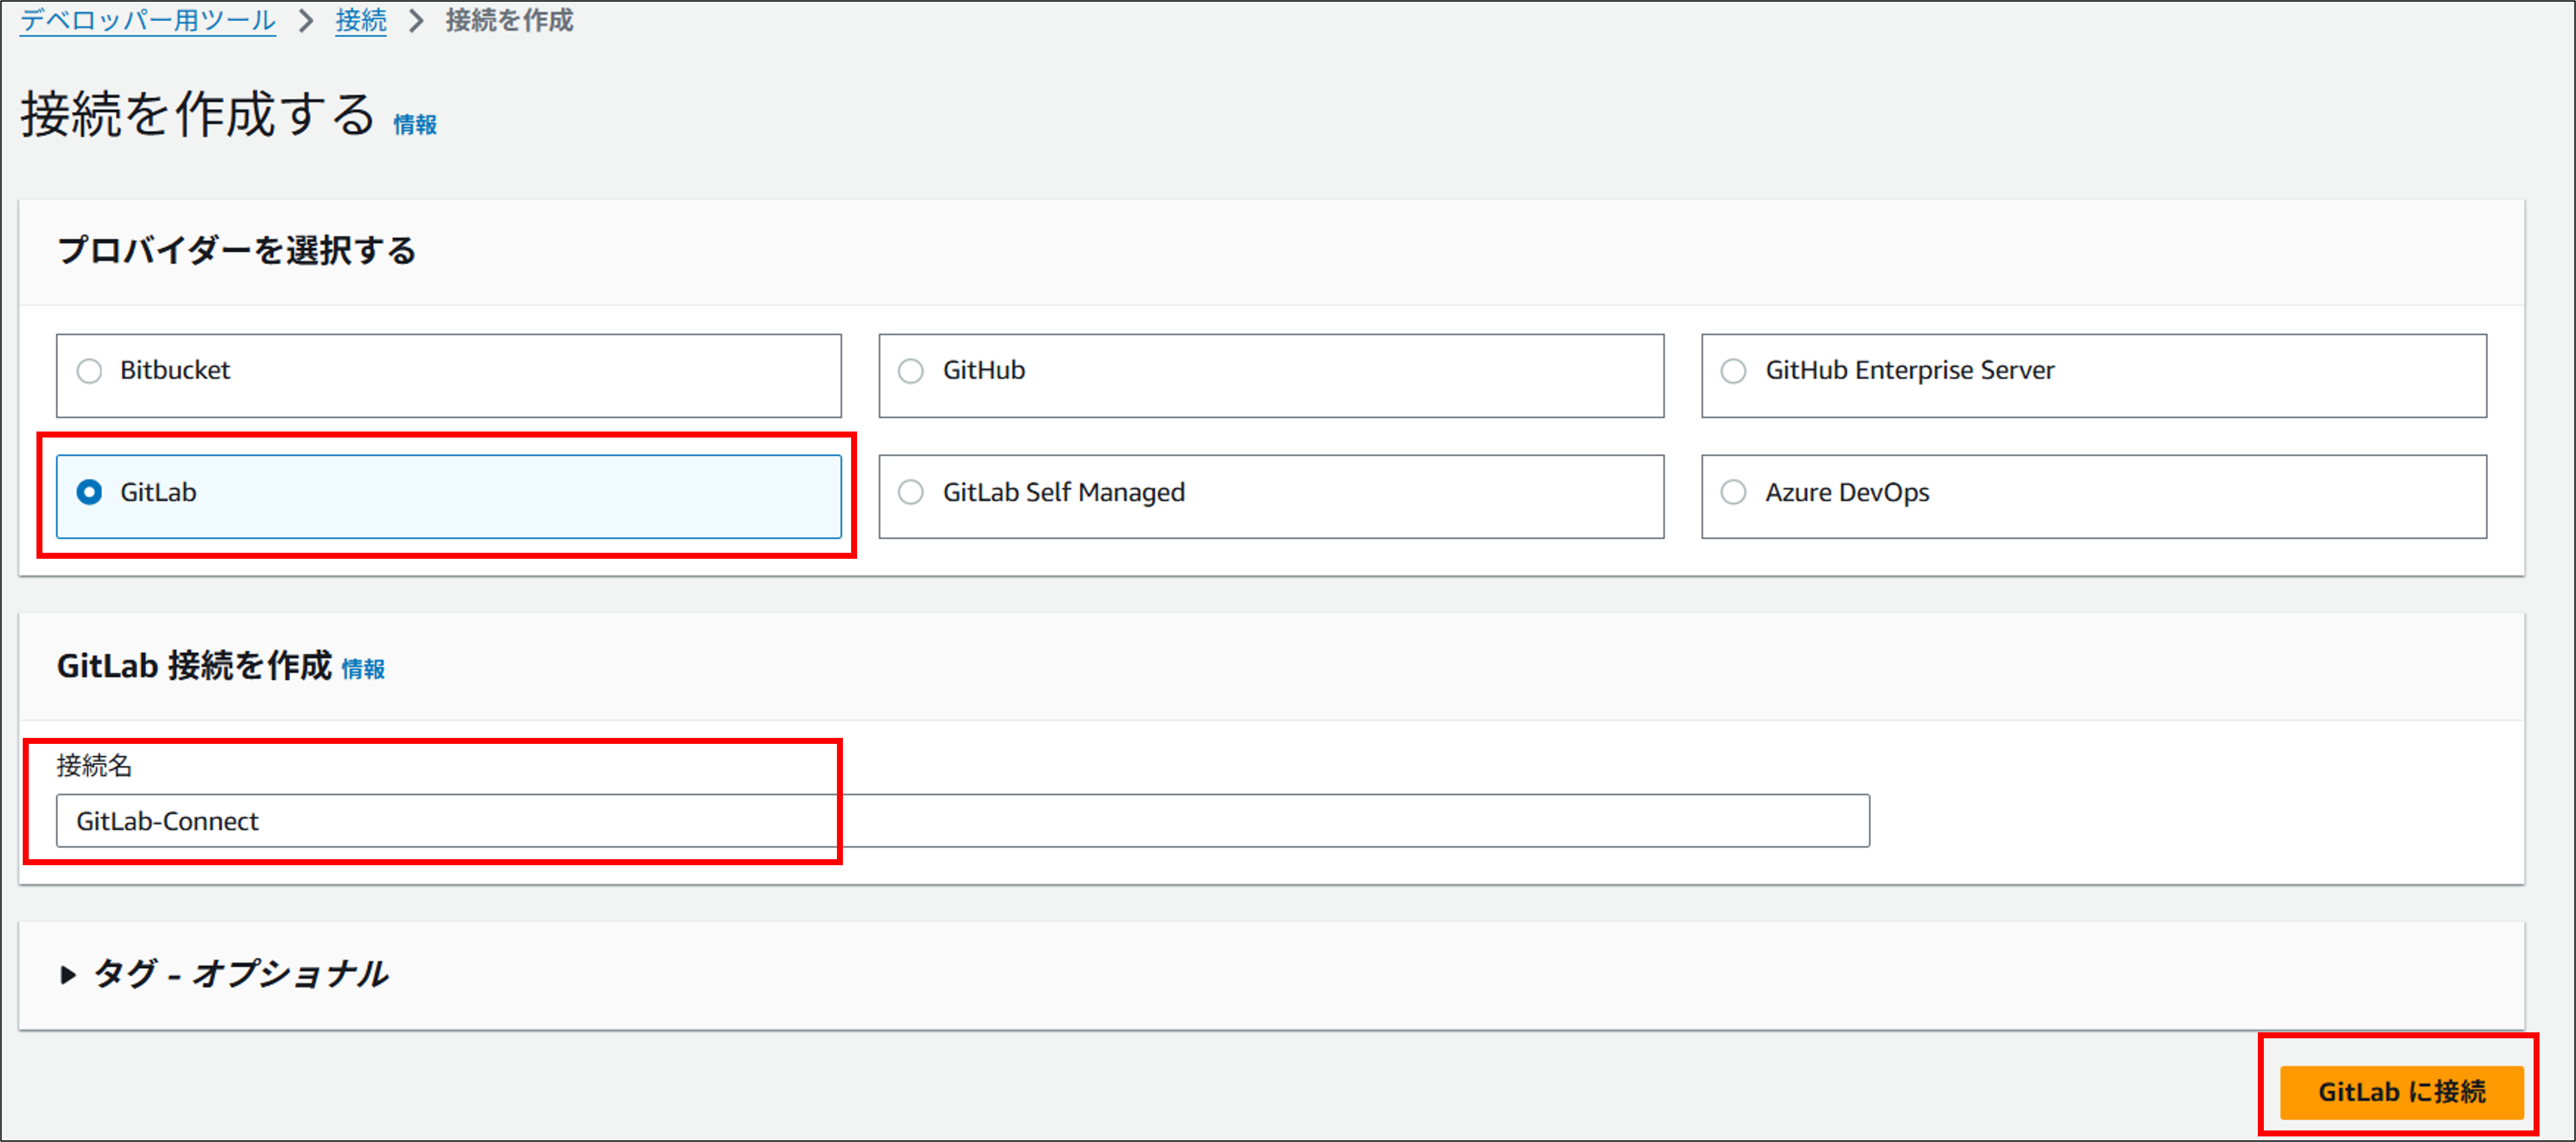This screenshot has height=1142, width=2576.
Task: Click the GitLab に接続 button
Action: pyautogui.click(x=2402, y=1092)
